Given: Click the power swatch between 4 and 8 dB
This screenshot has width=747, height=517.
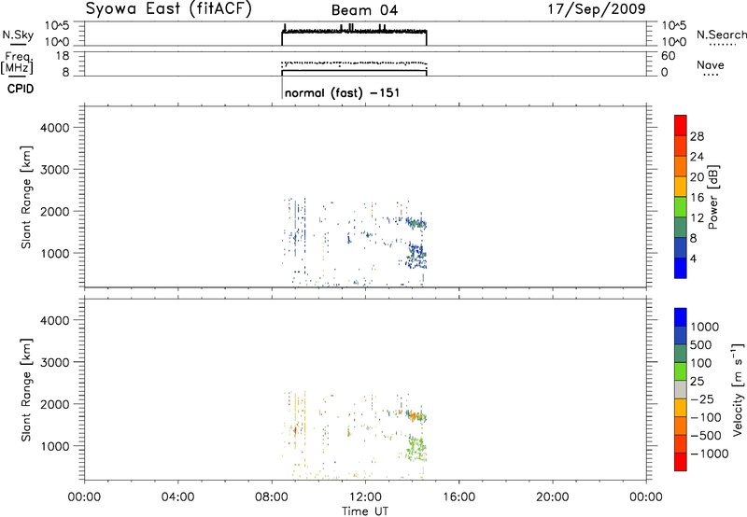Looking at the screenshot, I should pyautogui.click(x=681, y=248).
